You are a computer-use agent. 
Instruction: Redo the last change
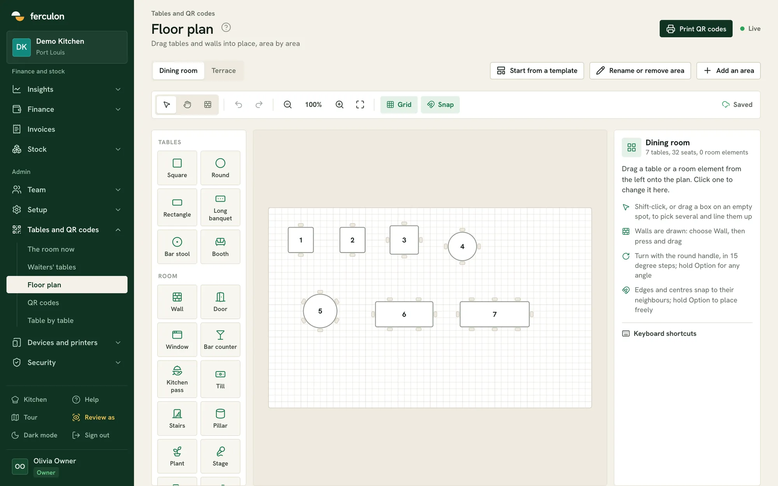point(259,105)
